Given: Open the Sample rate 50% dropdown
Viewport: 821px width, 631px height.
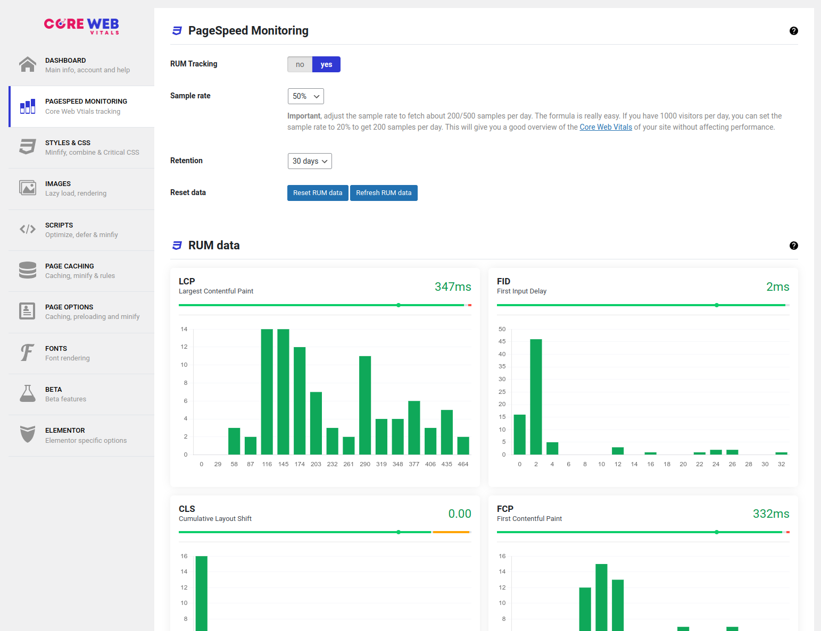Looking at the screenshot, I should point(306,96).
